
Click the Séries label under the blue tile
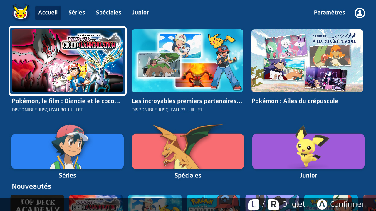point(68,176)
